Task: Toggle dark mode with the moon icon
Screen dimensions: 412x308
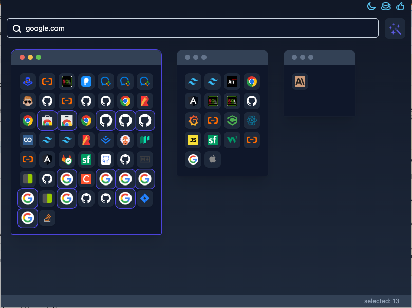Action: 371,6
